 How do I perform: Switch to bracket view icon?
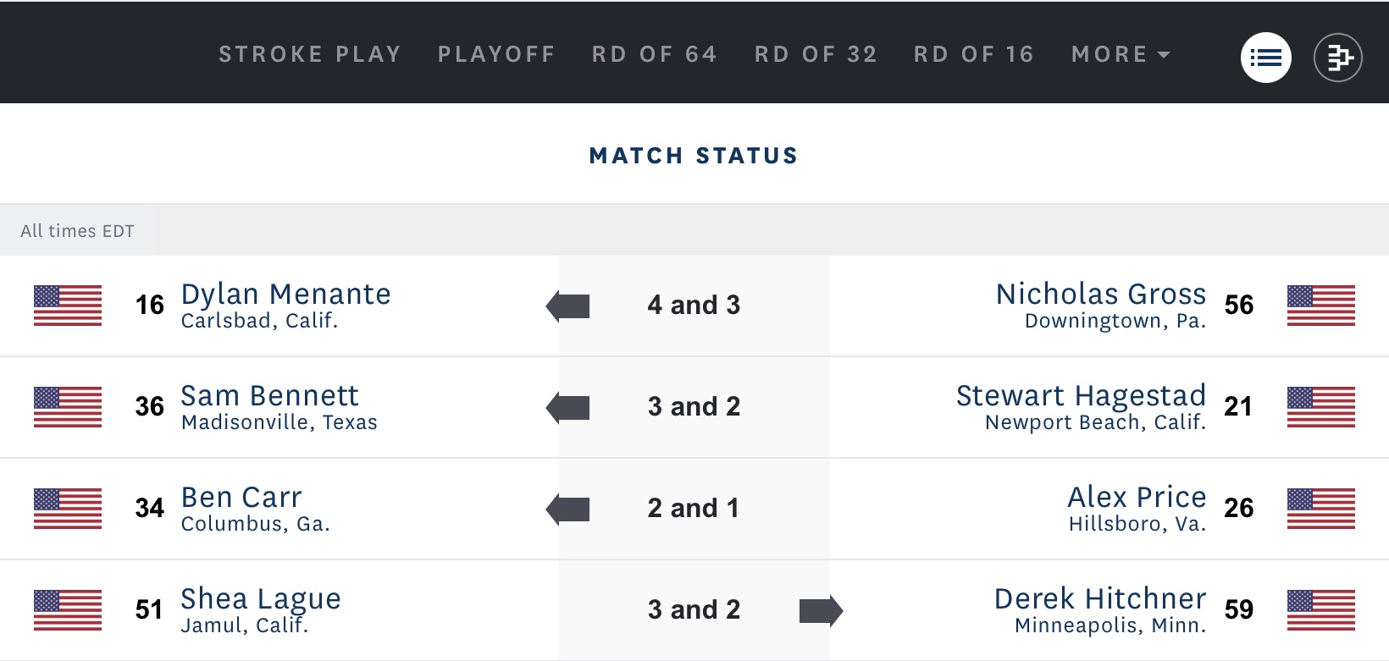point(1337,58)
